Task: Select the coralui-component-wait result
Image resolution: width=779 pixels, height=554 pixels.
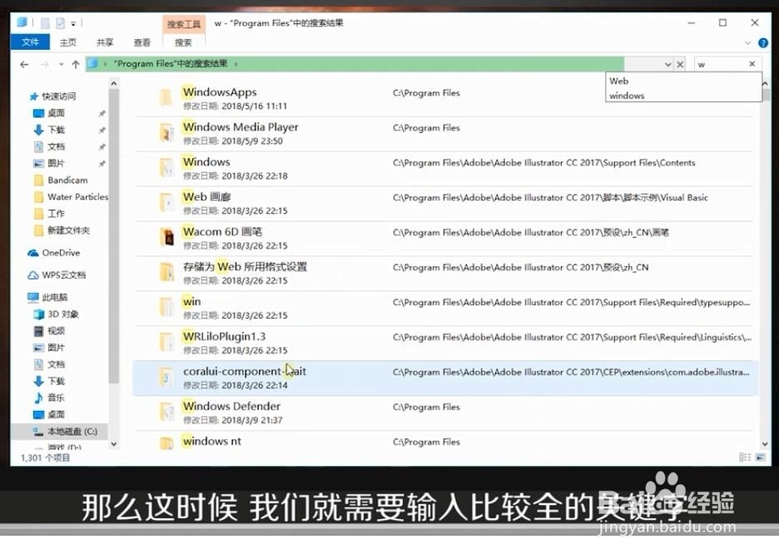Action: (x=445, y=378)
